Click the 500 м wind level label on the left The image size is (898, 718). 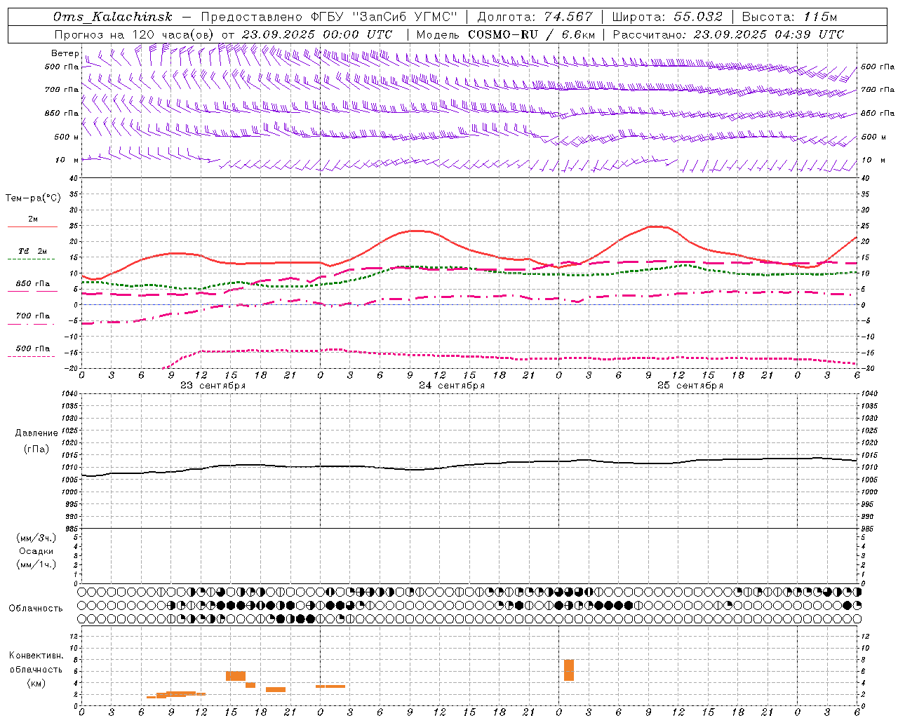click(x=67, y=137)
